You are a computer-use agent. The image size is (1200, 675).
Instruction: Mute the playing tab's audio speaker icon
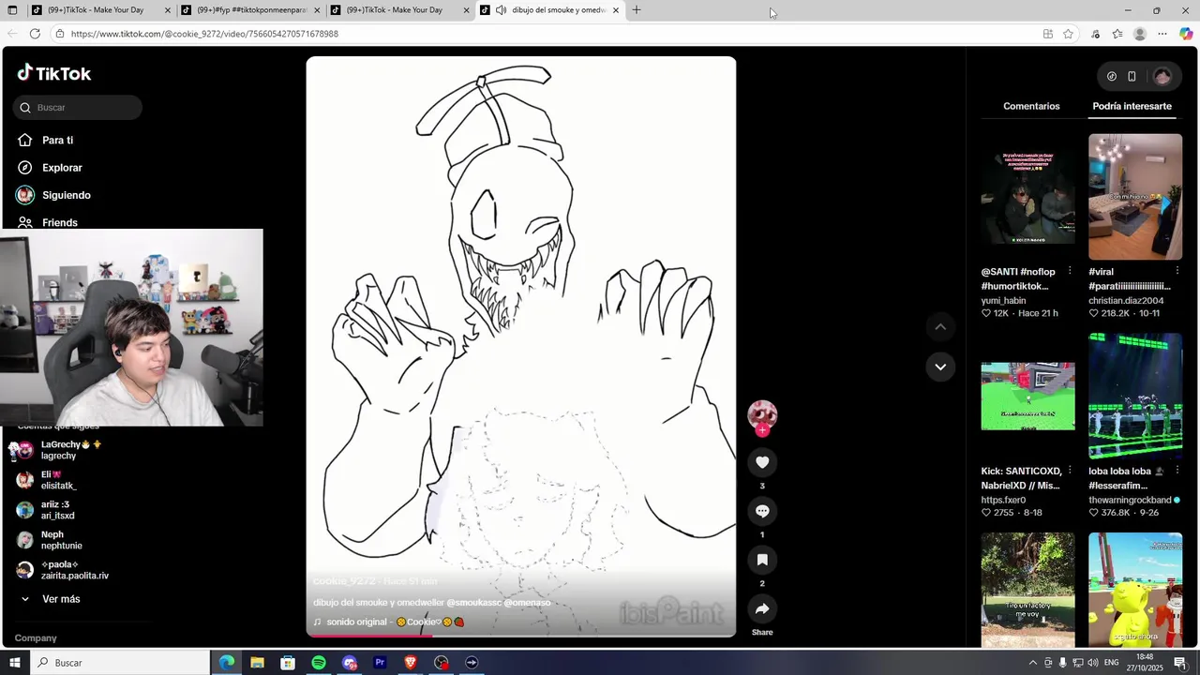(x=501, y=10)
